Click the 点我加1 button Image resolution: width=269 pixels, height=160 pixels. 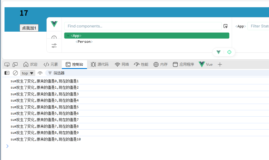point(29,28)
